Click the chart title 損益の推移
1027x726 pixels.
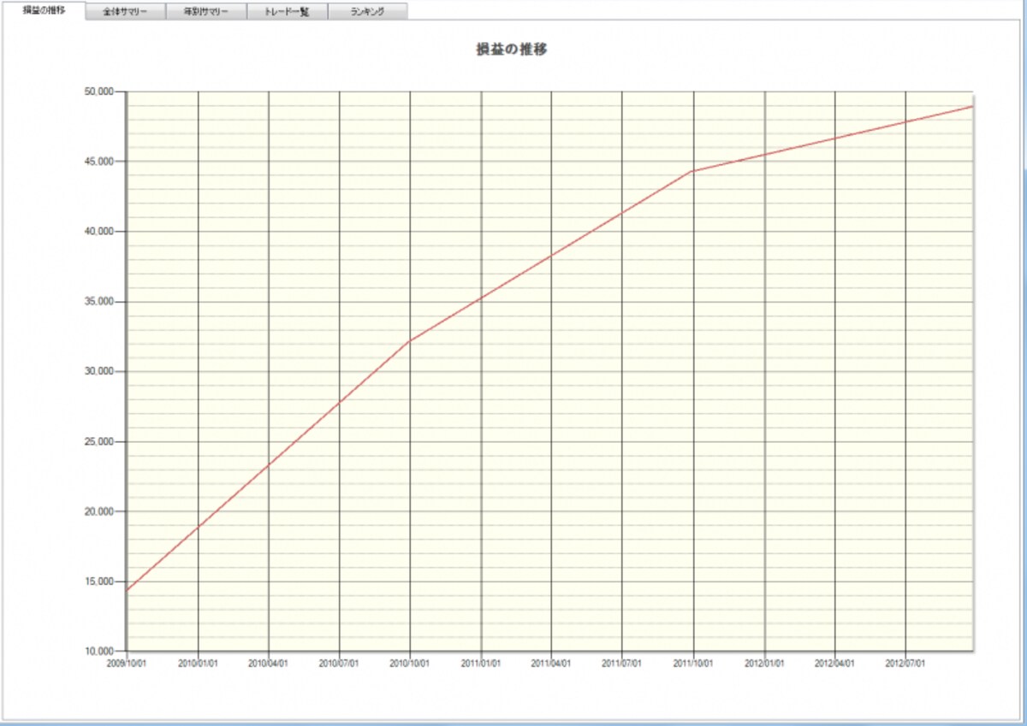[512, 50]
